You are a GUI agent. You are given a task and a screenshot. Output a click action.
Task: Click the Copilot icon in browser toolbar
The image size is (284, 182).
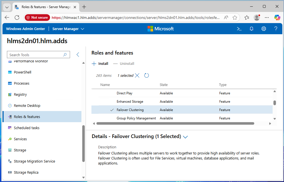(x=277, y=18)
